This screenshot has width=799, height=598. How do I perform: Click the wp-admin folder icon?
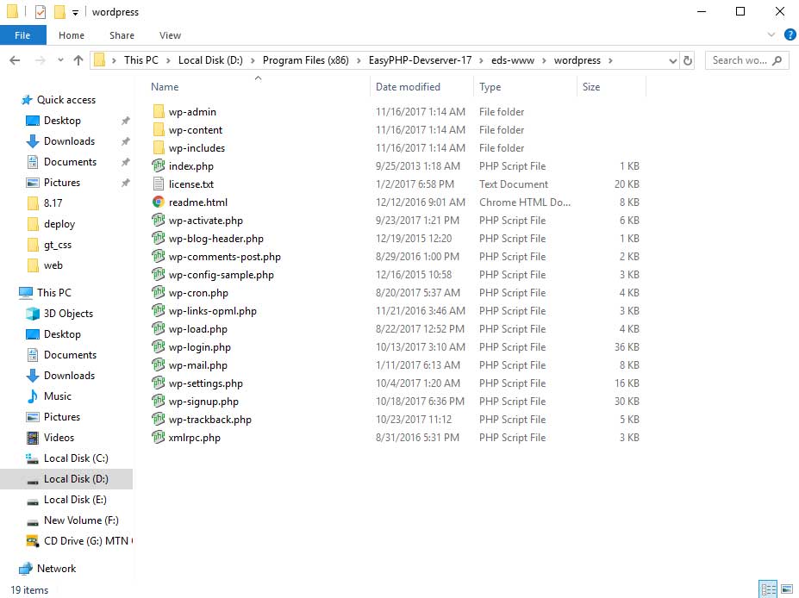pos(159,111)
